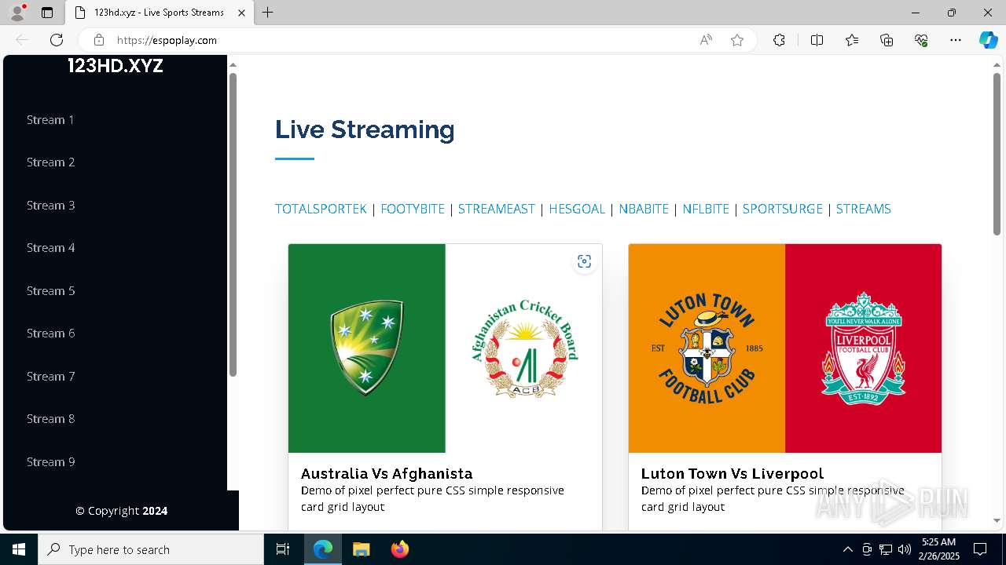The image size is (1006, 565).
Task: Open the Extensions puzzle icon
Action: pos(779,40)
